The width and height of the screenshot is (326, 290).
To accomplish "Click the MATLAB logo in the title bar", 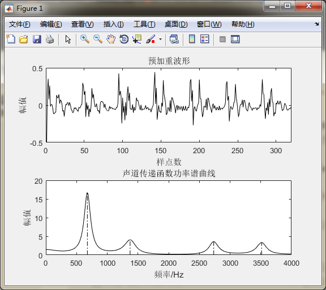I will coord(9,8).
